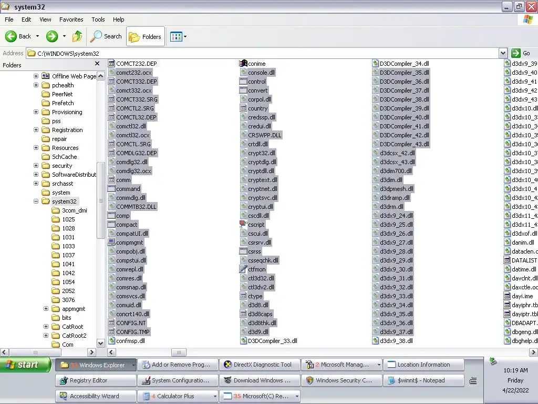Screen dimensions: 538x404
Task: Select the D3DCompiler_43.dll file name
Action: 404,144
